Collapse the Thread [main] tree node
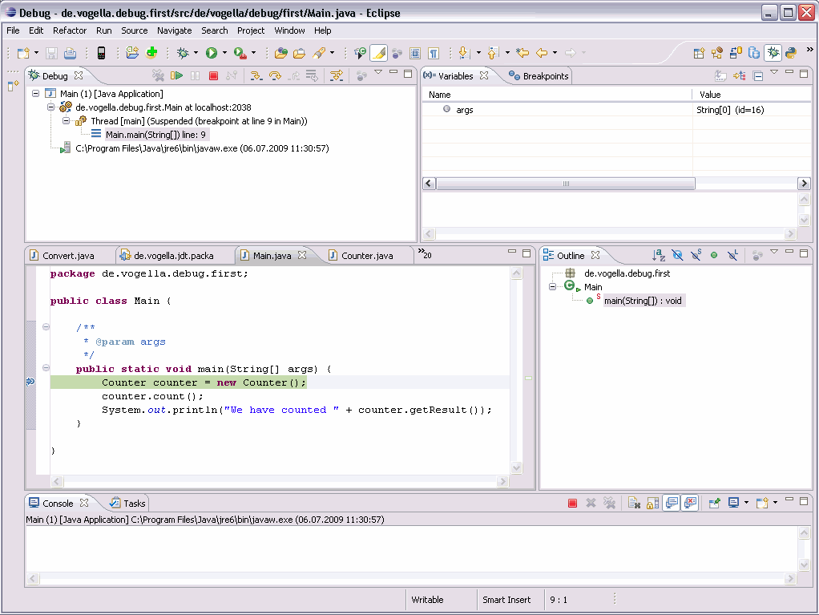Image resolution: width=819 pixels, height=615 pixels. [x=67, y=121]
